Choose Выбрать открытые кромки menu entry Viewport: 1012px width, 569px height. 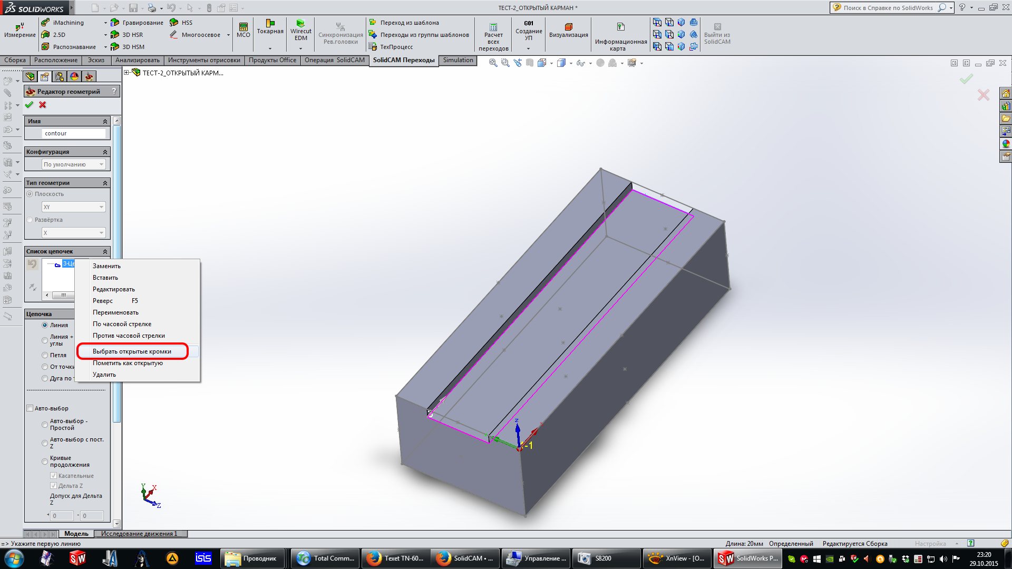point(132,351)
